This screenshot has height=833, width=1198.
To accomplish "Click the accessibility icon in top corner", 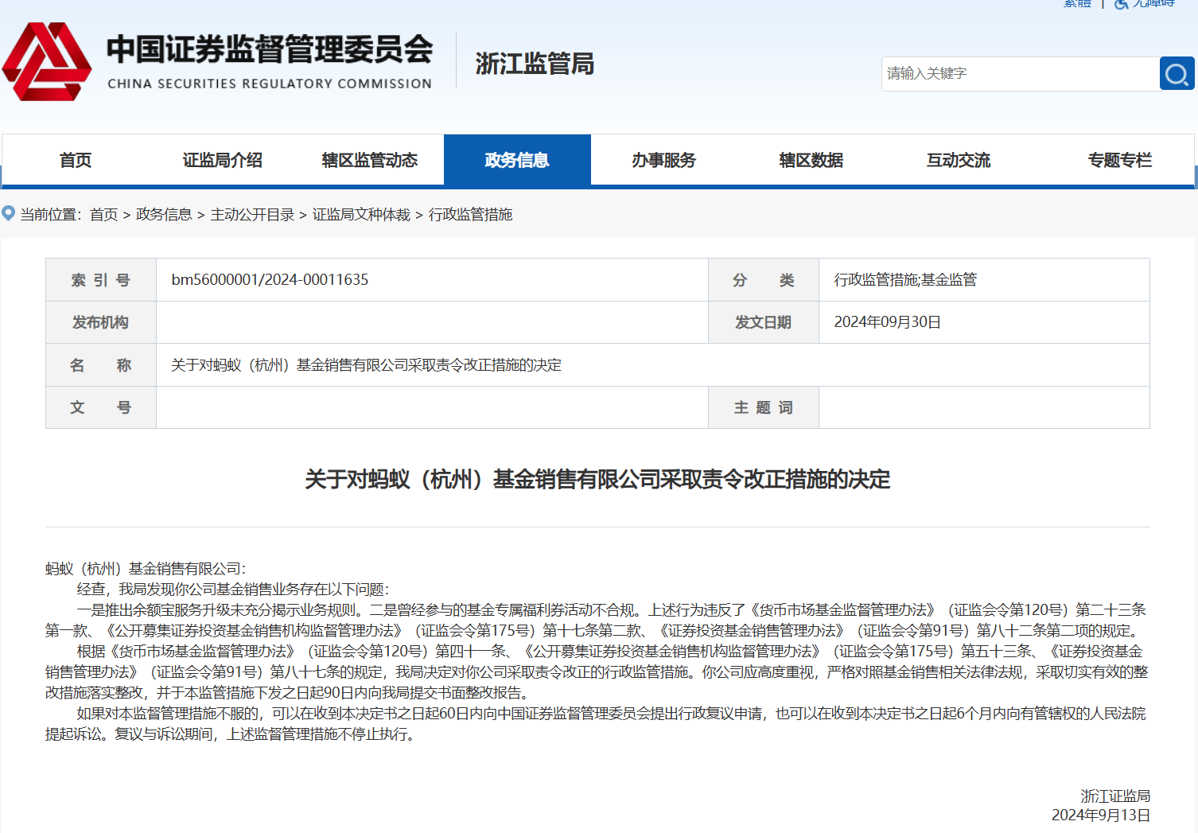I will click(1122, 4).
